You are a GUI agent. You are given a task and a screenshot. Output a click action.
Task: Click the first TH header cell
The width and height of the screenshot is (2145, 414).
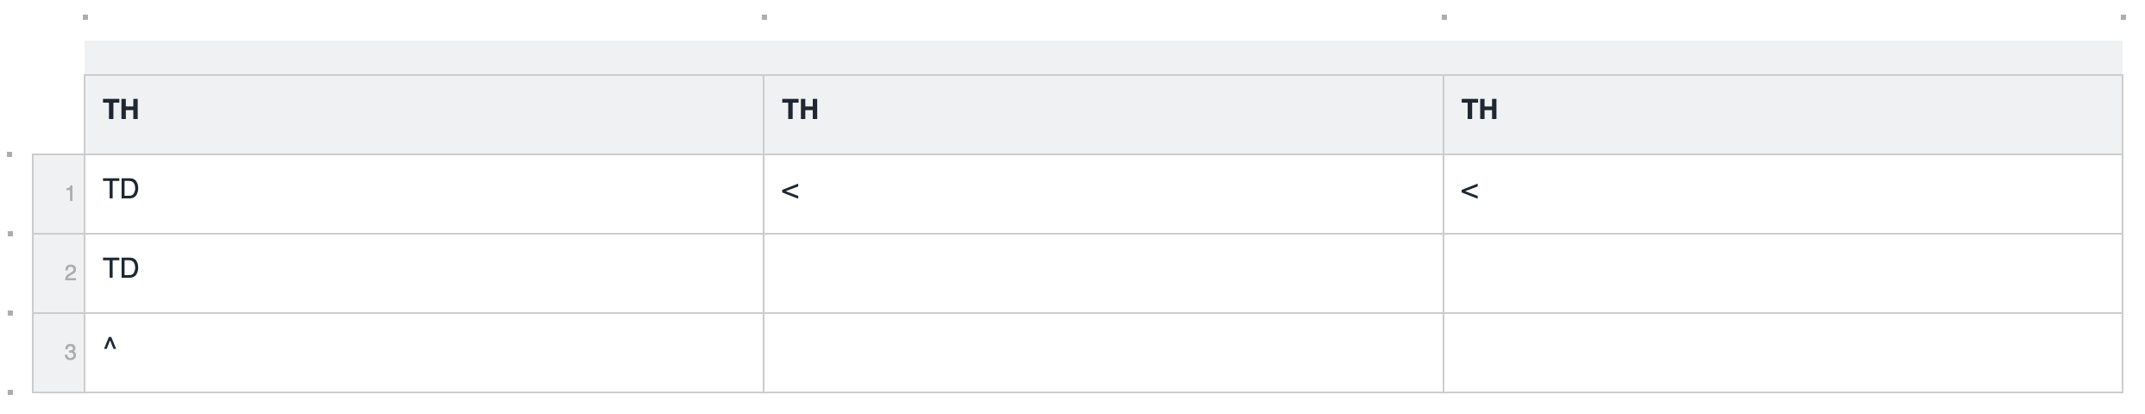[x=423, y=115]
